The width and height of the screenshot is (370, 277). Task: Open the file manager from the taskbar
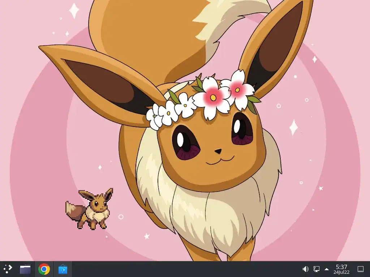25,269
